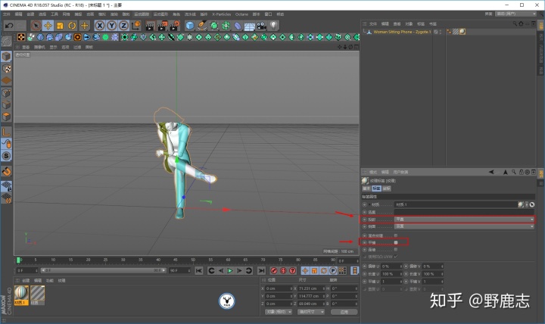Click the search magnifier in Attributes panel
The width and height of the screenshot is (545, 324).
(514, 172)
